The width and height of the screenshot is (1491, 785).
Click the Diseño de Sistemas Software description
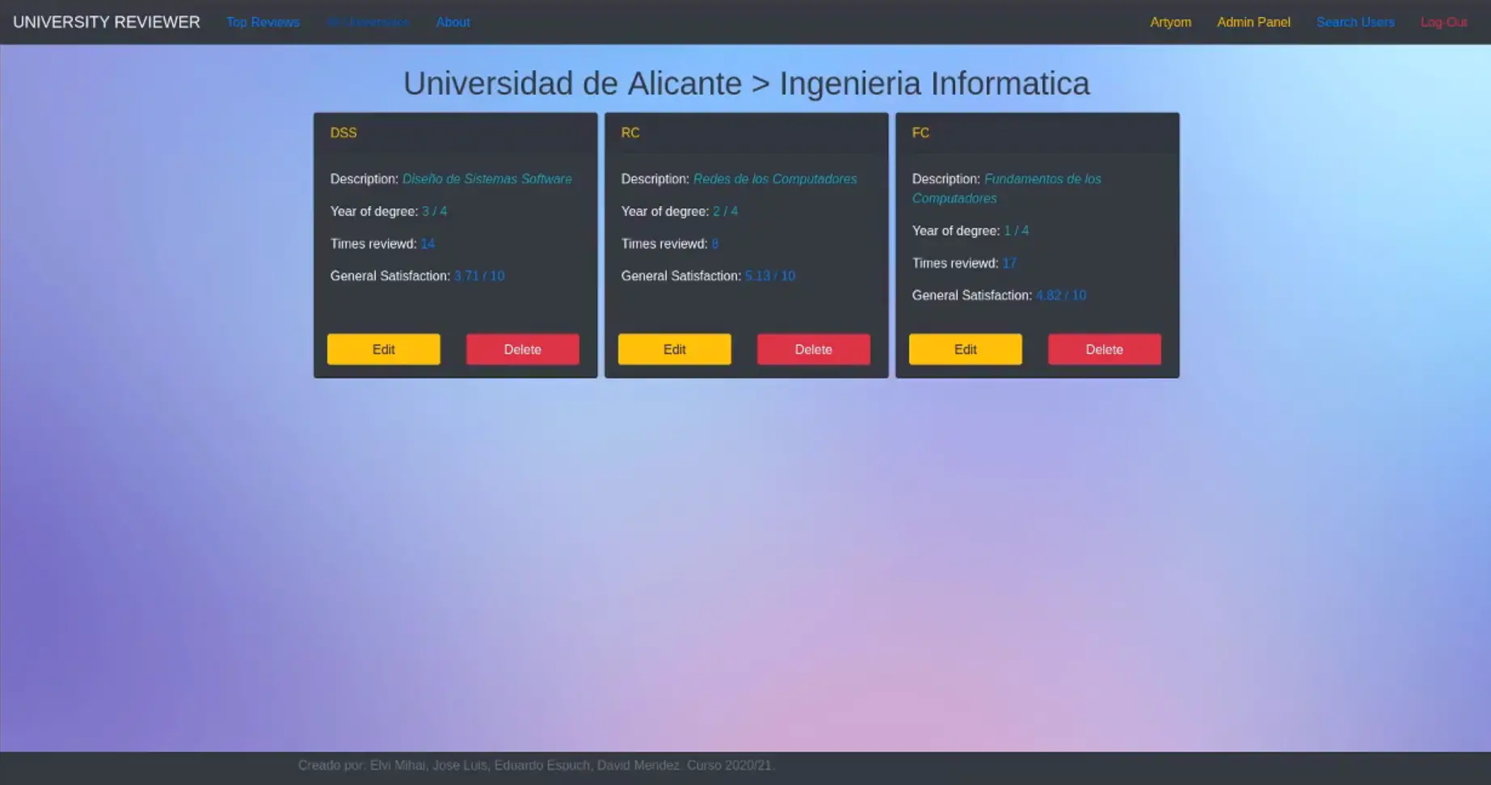tap(486, 179)
